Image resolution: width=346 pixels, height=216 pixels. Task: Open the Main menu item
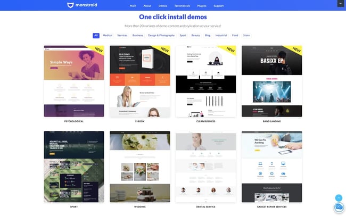[133, 6]
